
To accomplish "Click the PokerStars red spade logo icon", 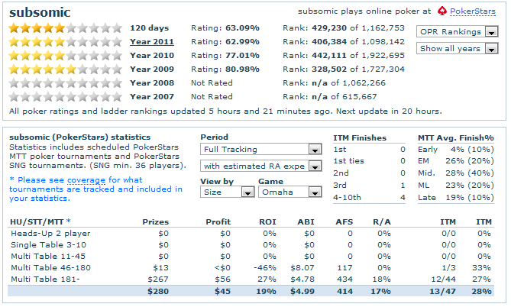I will 442,11.
